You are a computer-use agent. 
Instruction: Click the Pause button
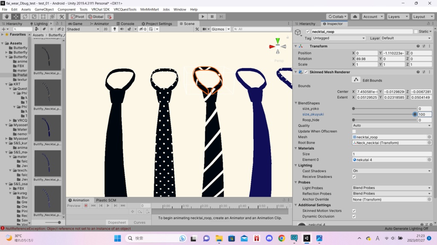pos(211,17)
